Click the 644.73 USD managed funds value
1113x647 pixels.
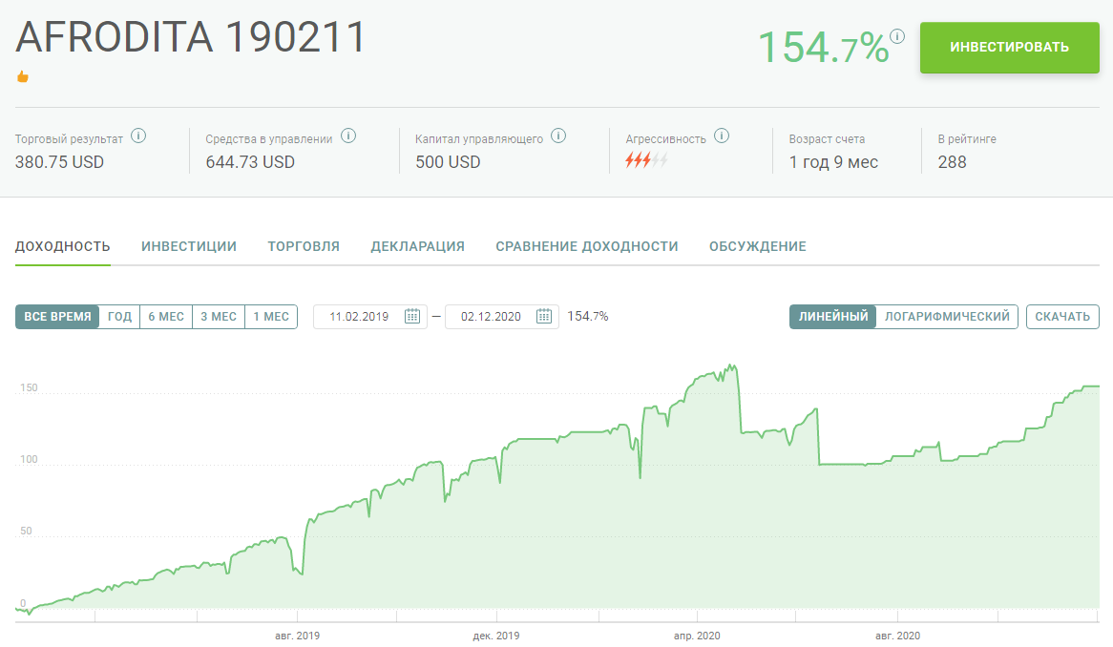[250, 162]
